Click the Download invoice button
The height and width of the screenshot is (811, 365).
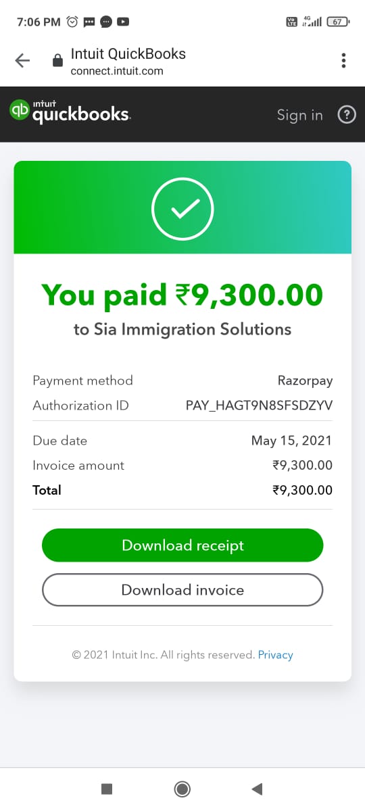click(x=182, y=590)
